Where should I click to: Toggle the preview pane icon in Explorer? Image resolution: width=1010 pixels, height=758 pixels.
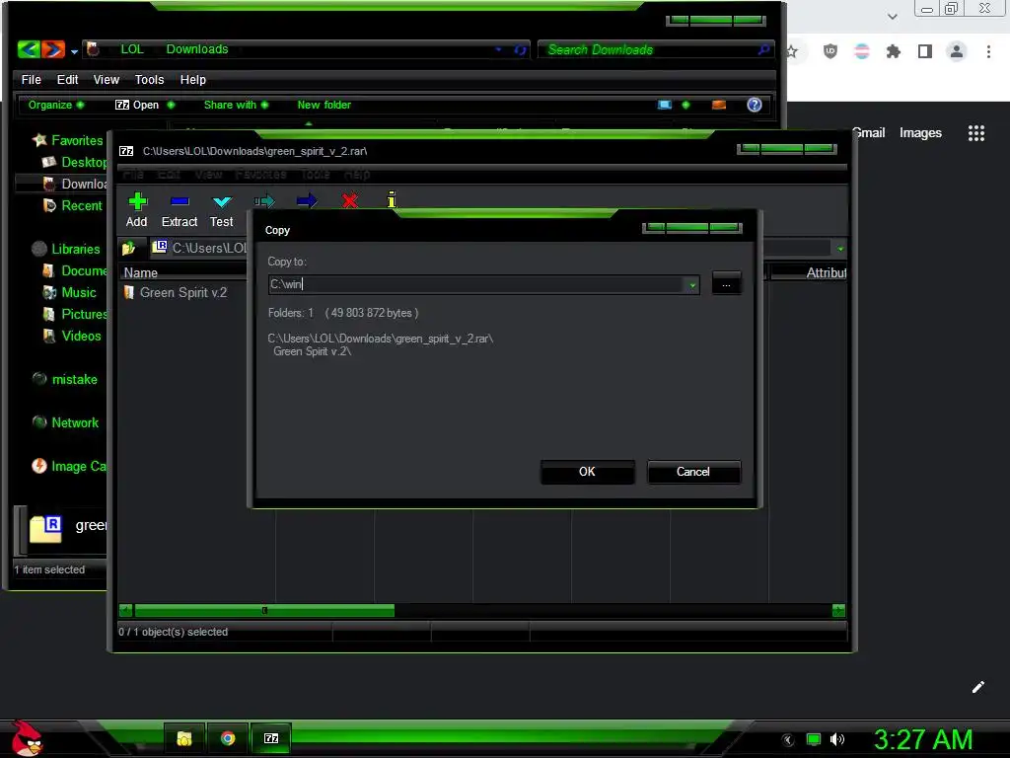point(719,105)
